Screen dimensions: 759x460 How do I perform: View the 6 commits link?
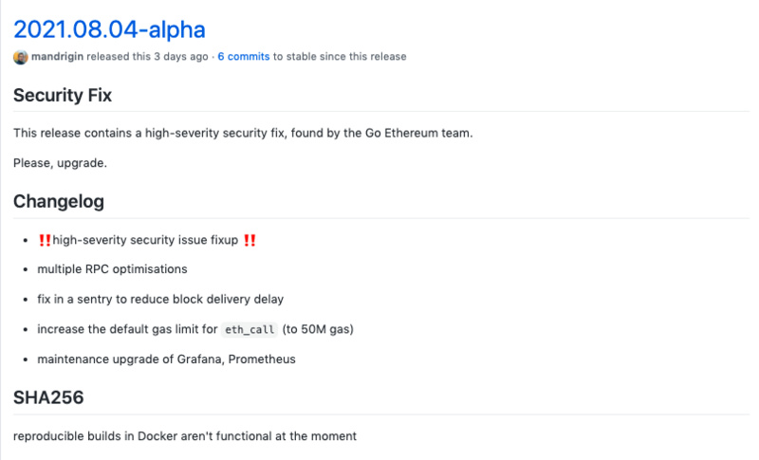[244, 57]
